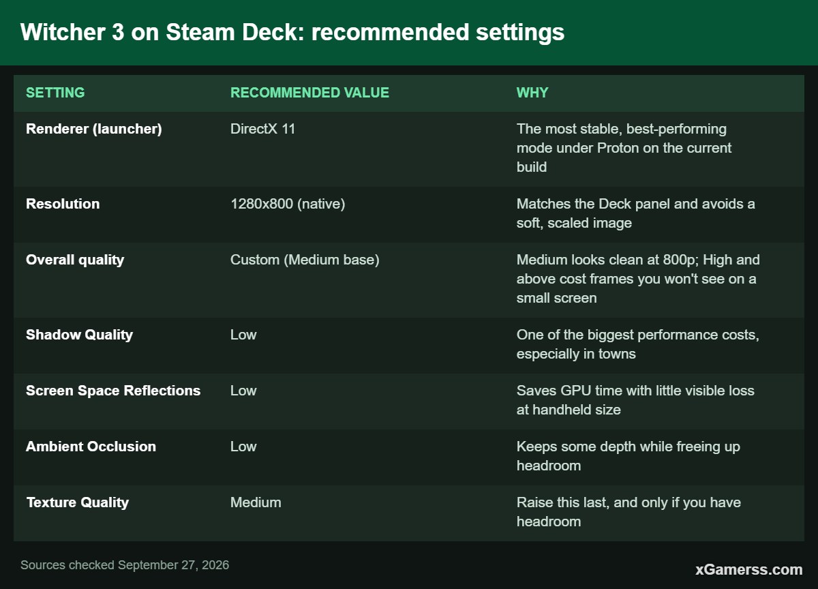Click 'Keeps some depth while freeing up' text
Screen dimensions: 818x589
click(x=628, y=456)
